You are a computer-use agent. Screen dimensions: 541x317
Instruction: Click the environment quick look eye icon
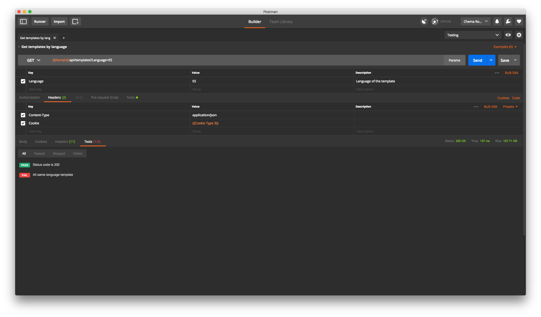click(508, 35)
